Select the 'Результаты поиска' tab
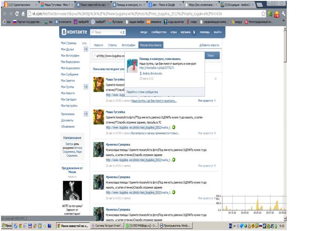 [x=150, y=45]
